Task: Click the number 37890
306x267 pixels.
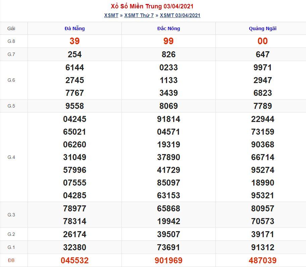Action: coord(169,157)
